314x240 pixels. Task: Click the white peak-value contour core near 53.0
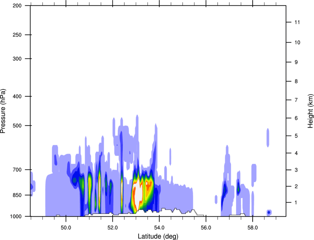pos(138,193)
